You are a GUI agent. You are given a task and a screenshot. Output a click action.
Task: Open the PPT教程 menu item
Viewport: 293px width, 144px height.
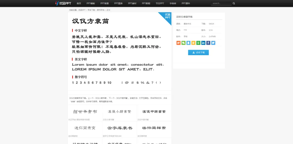(x=146, y=3)
